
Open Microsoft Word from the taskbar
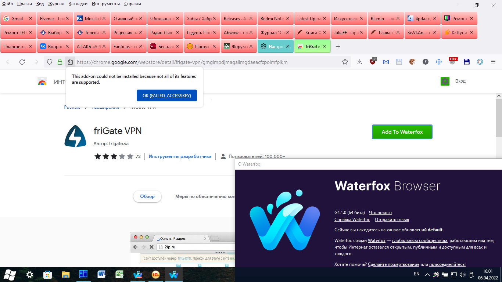(101, 274)
